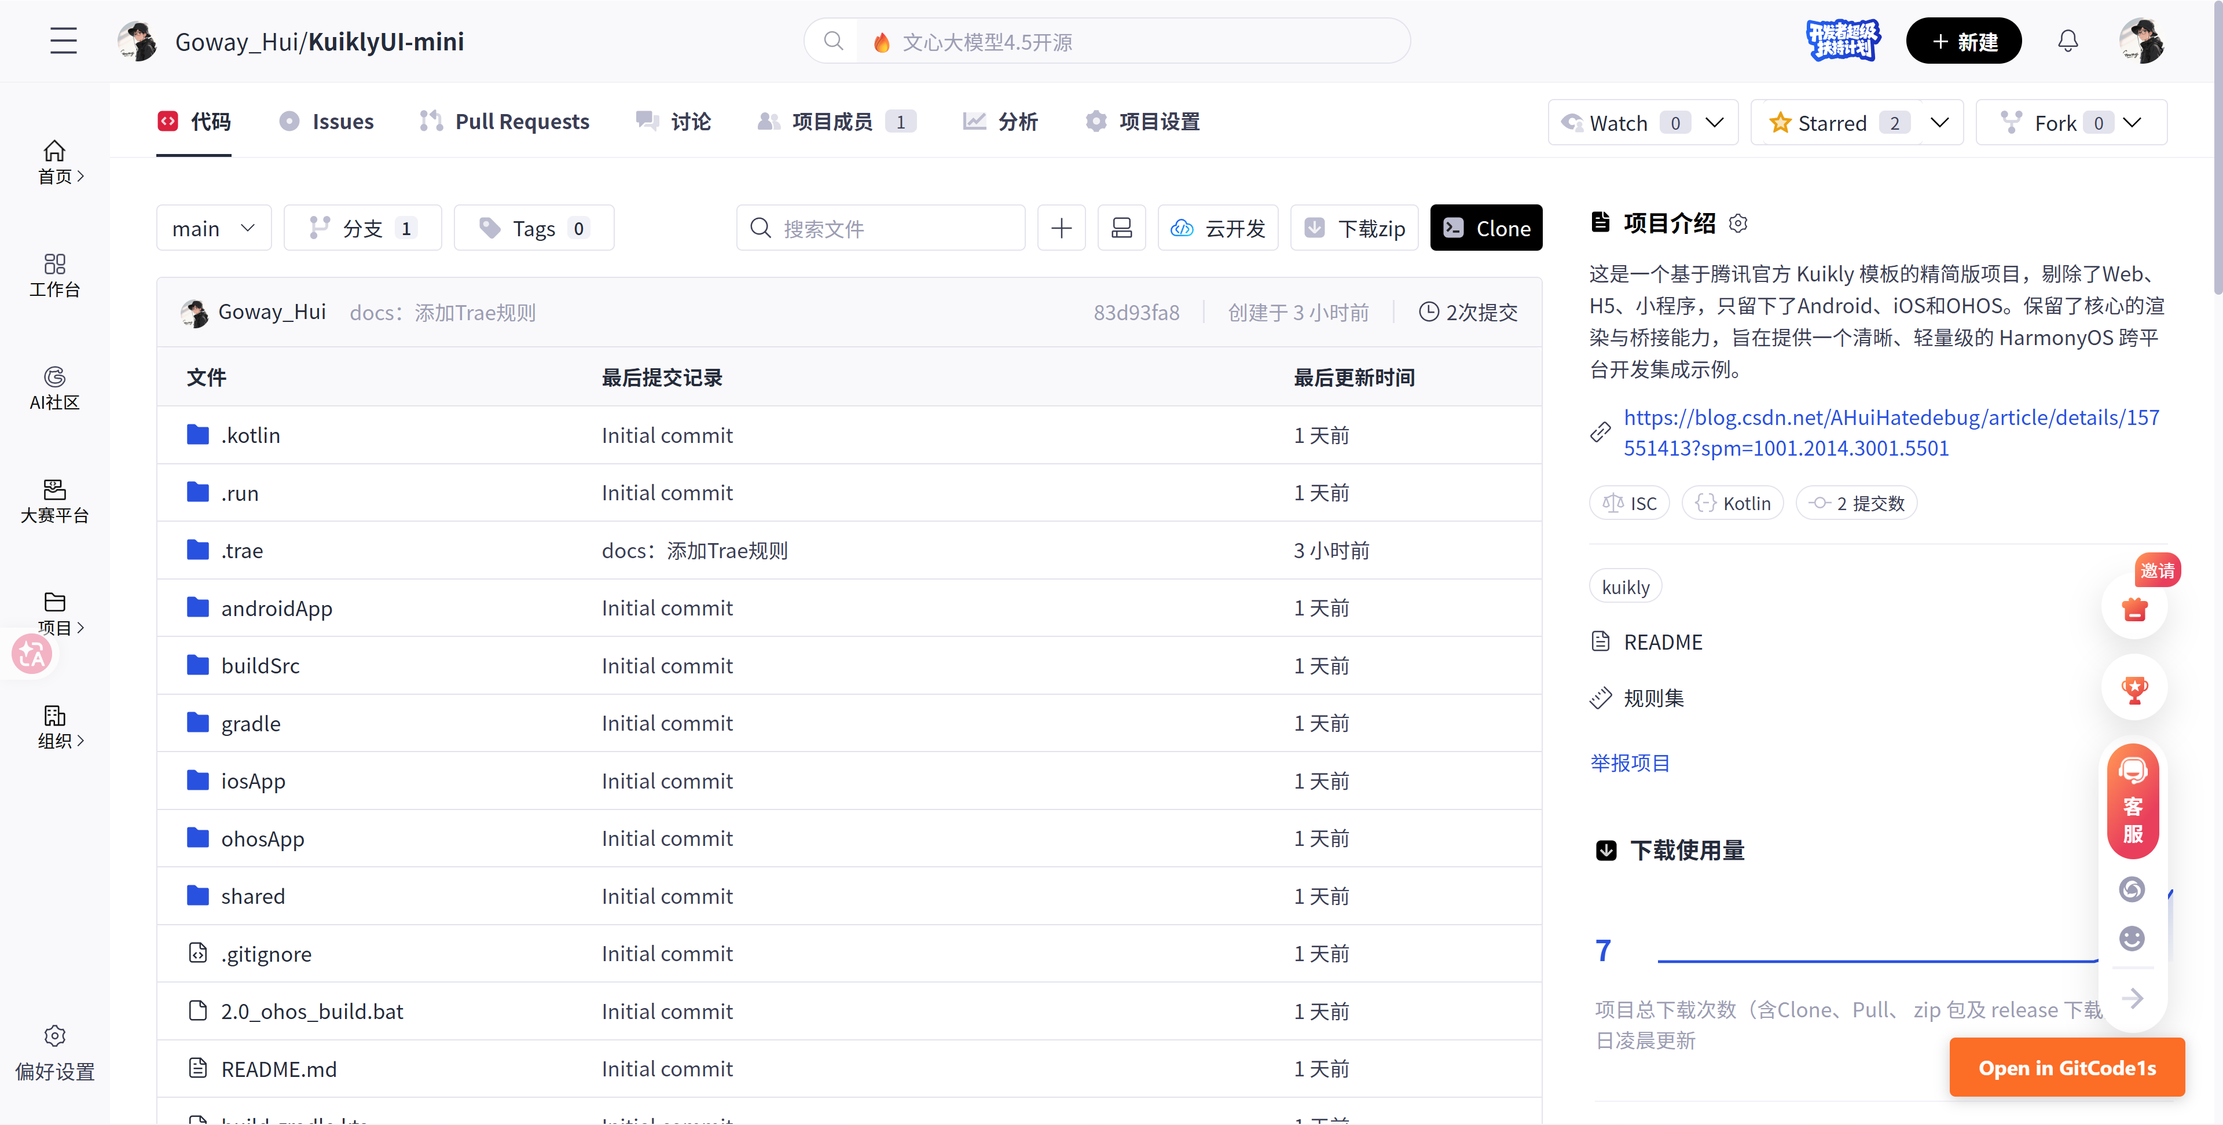This screenshot has height=1125, width=2223.
Task: Click the download usage chart line
Action: click(x=1873, y=959)
